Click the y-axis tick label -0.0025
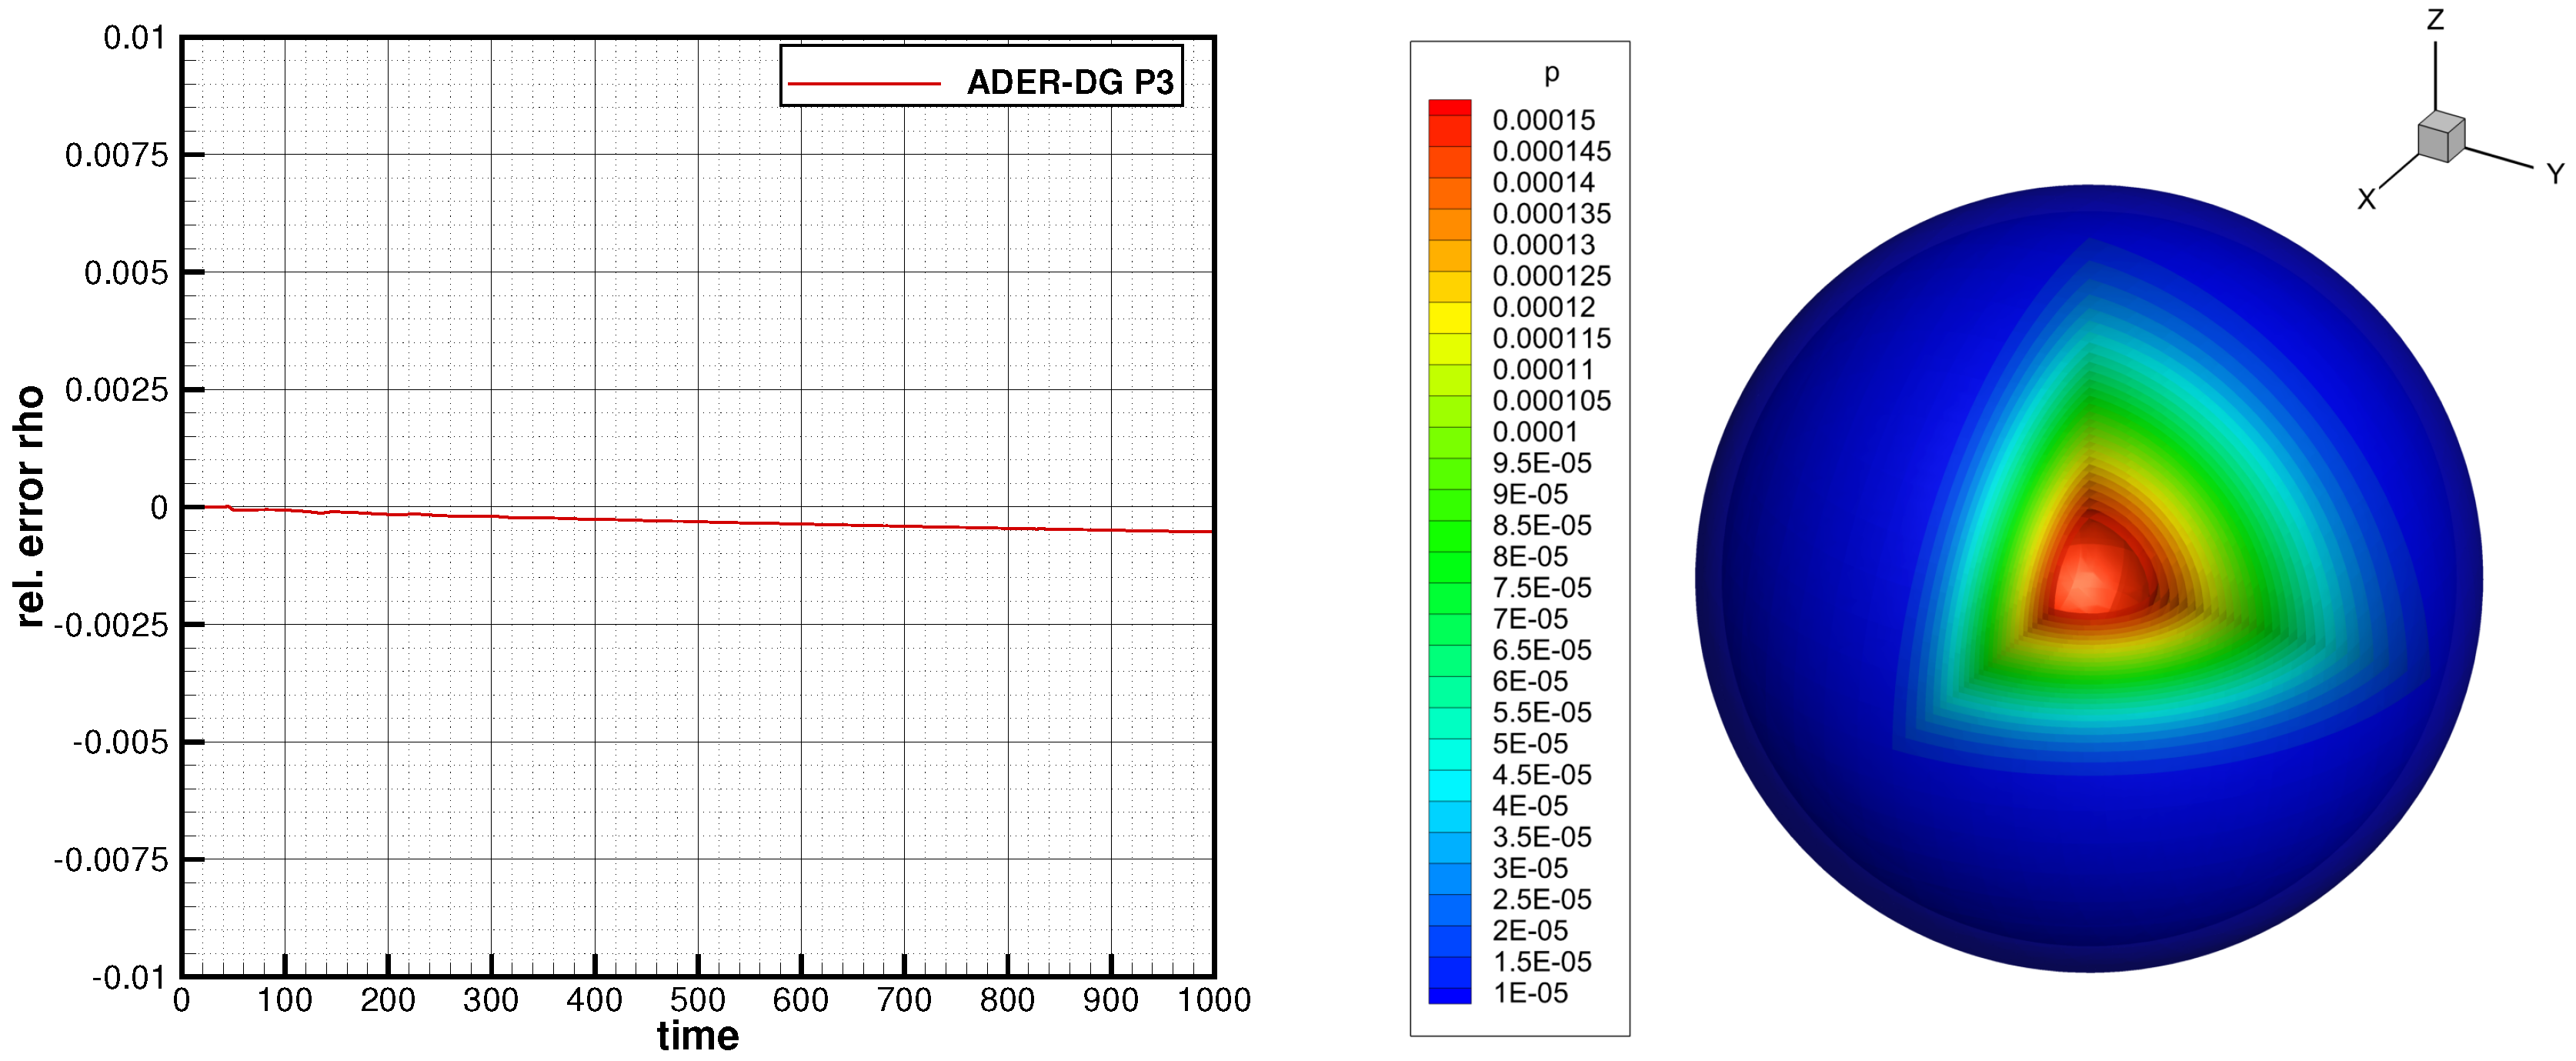 [111, 625]
